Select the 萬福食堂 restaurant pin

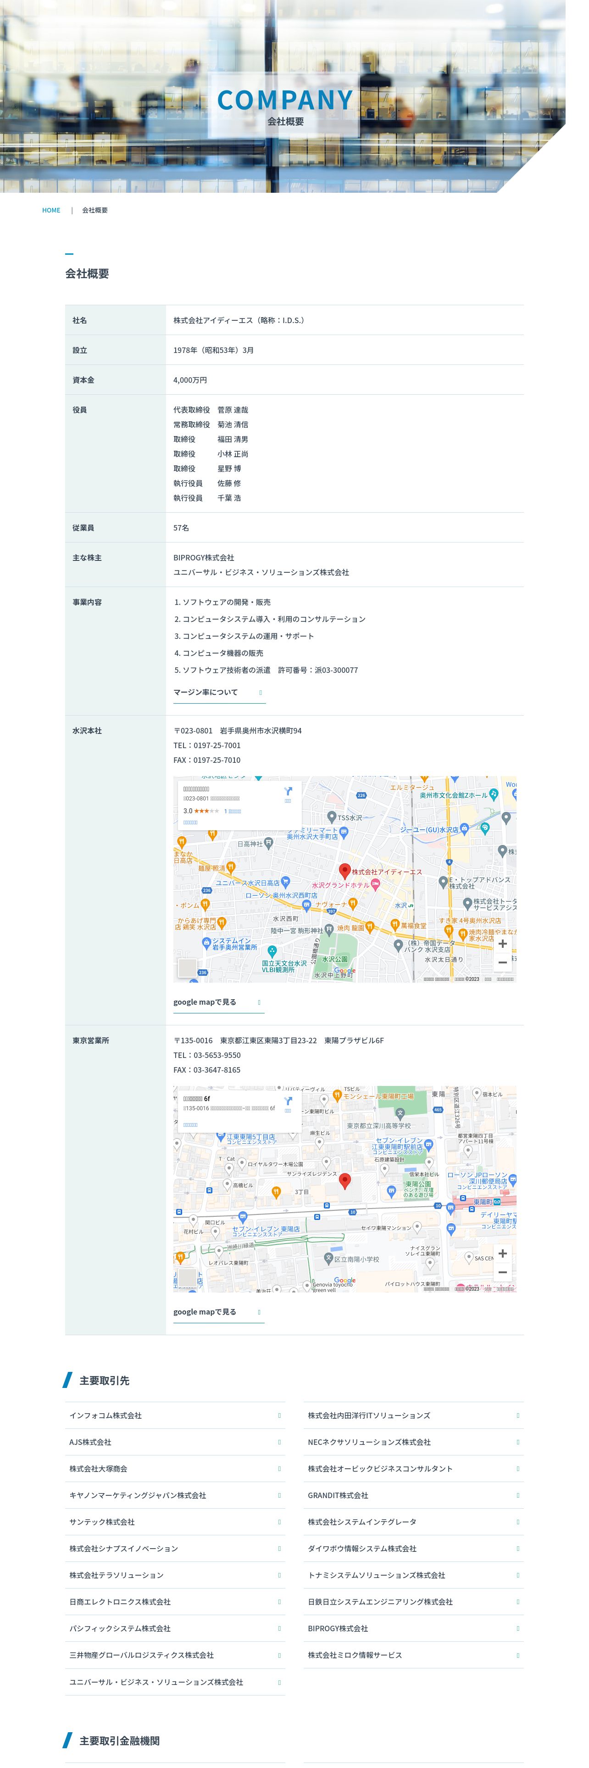(x=395, y=924)
